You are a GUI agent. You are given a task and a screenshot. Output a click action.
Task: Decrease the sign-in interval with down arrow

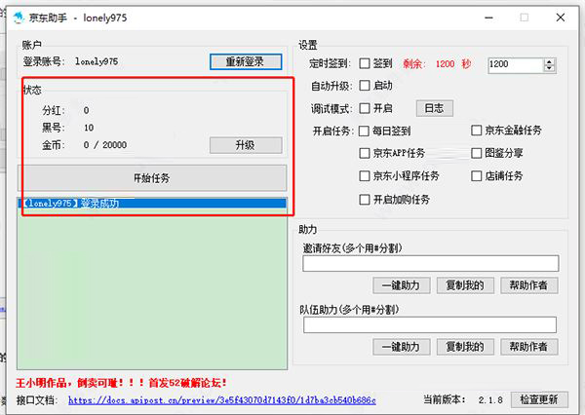(549, 68)
